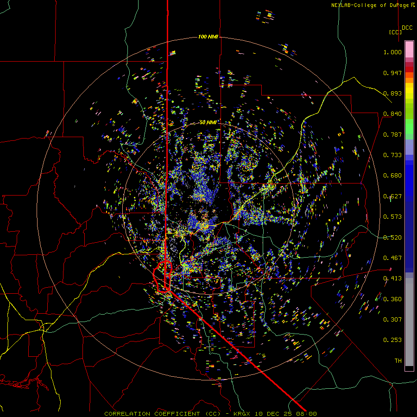Click the 100 NMI range ring label
The width and height of the screenshot is (417, 417).
[208, 37]
